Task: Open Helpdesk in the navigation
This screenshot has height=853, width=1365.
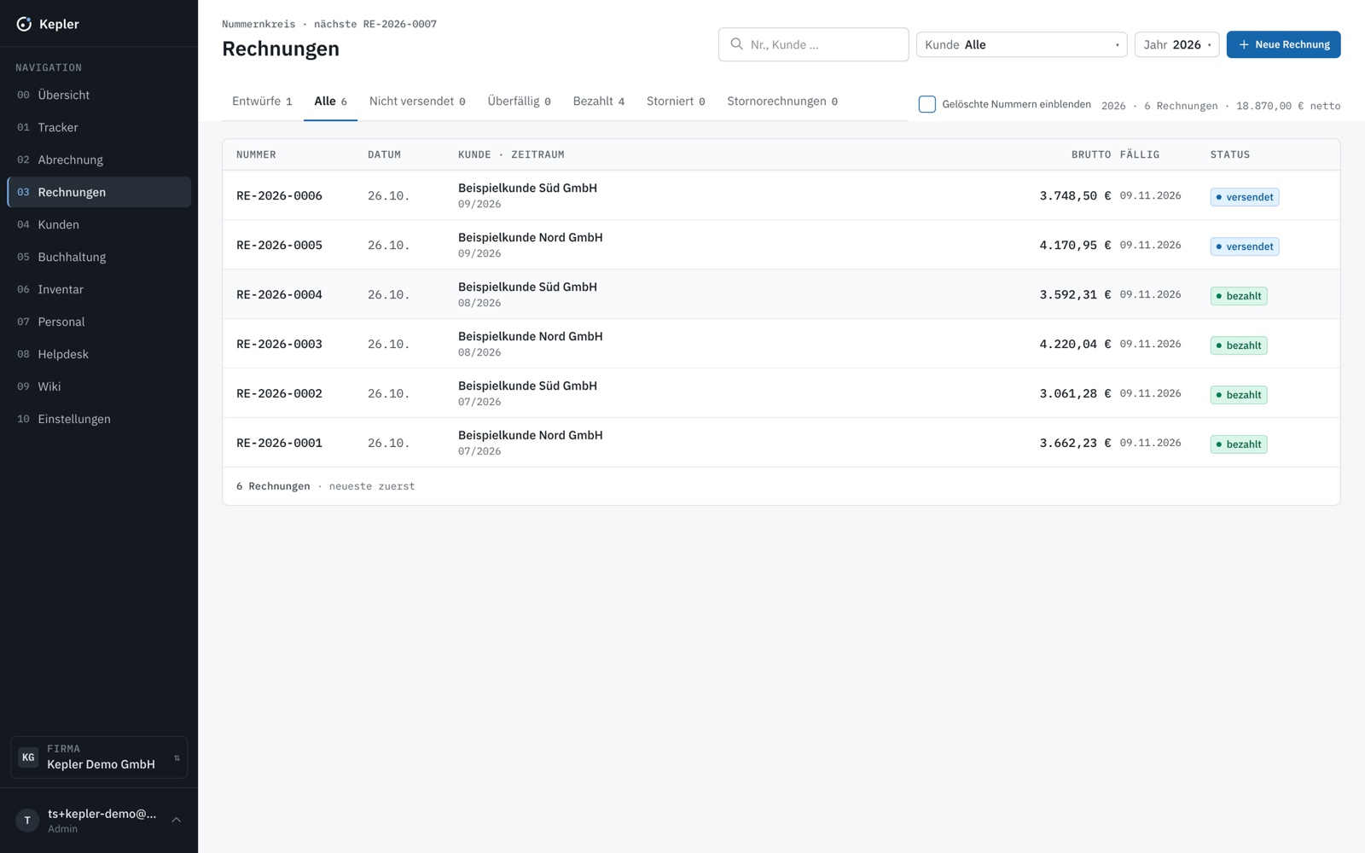Action: (x=99, y=354)
